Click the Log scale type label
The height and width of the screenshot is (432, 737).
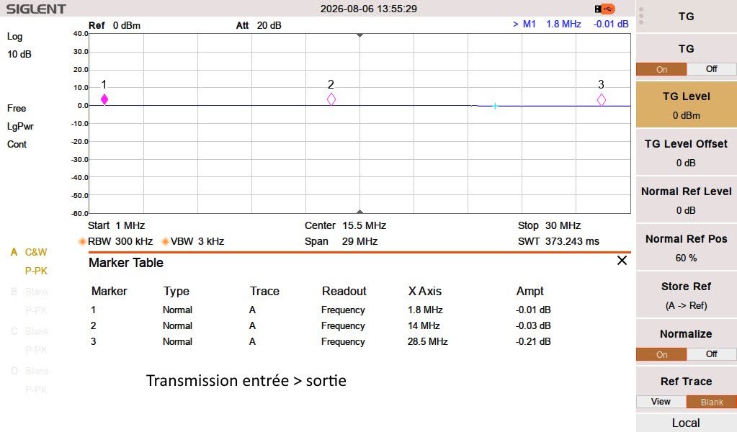(x=14, y=37)
